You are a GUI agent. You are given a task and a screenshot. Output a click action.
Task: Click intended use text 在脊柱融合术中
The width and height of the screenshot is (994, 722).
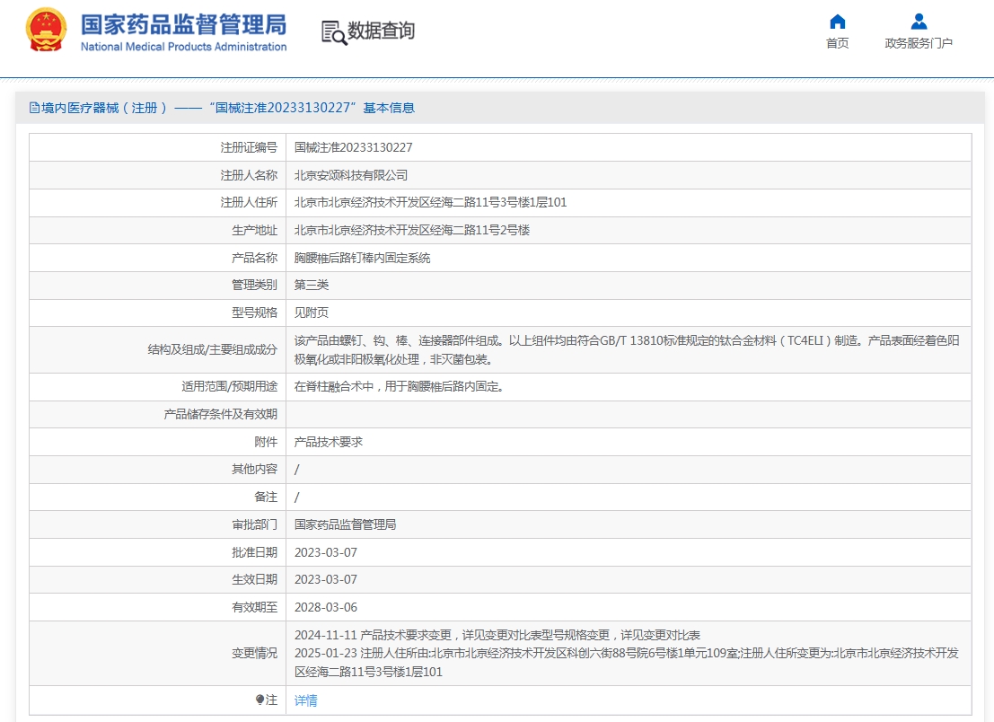(x=399, y=387)
